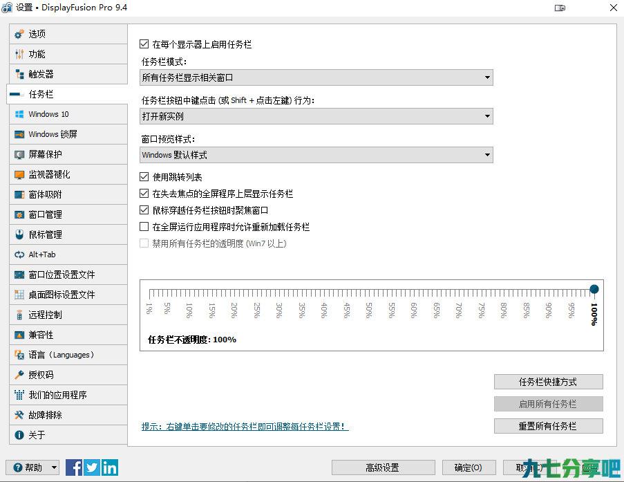The width and height of the screenshot is (624, 482).
Task: Click the Windows 锁屏 icon
Action: pyautogui.click(x=19, y=135)
